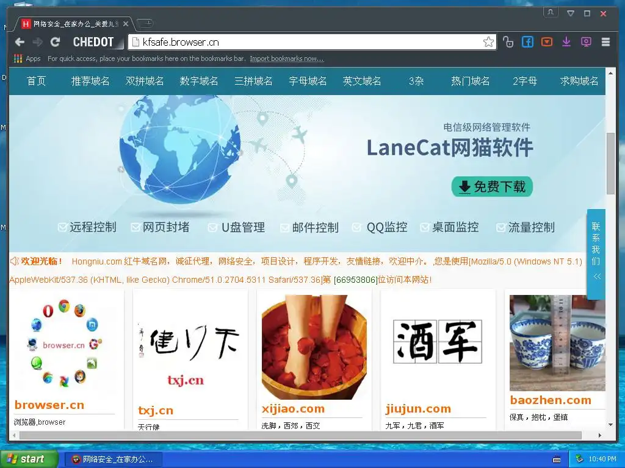Click the hand-pointer toolbar icon next to the star
625x468 pixels.
pyautogui.click(x=508, y=42)
